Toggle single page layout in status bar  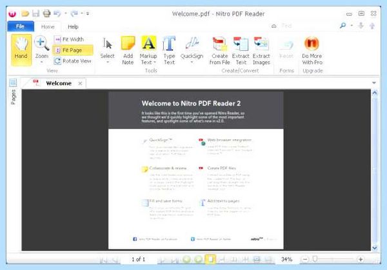(x=210, y=259)
